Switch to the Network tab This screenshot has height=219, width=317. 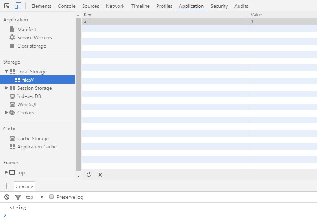115,6
